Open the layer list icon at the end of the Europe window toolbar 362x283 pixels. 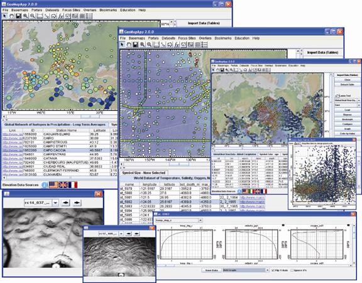tap(89, 16)
